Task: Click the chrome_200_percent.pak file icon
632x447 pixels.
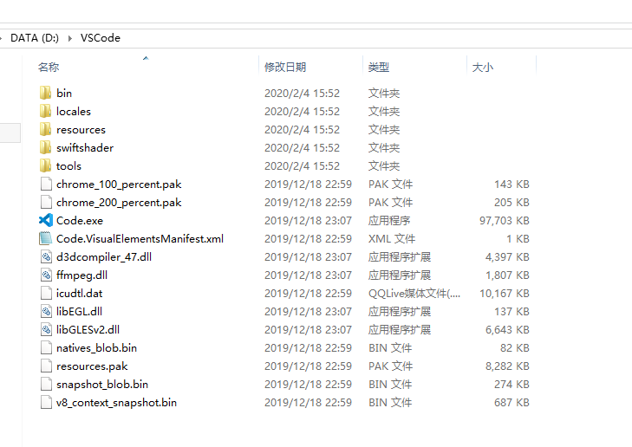Action: (46, 202)
